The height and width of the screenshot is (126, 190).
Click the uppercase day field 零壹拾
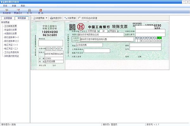(113, 31)
